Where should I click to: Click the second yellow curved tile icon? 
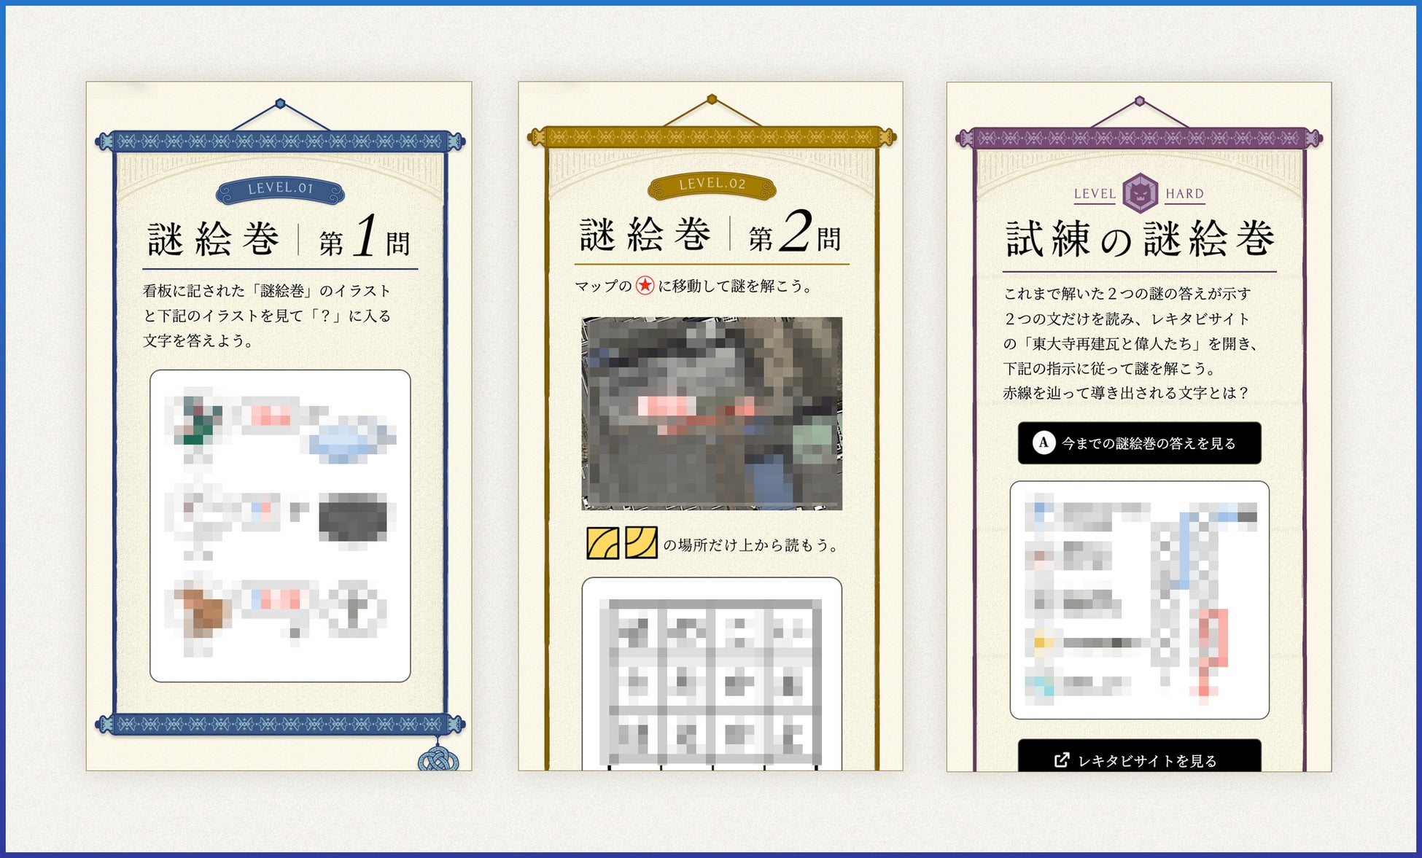(641, 543)
